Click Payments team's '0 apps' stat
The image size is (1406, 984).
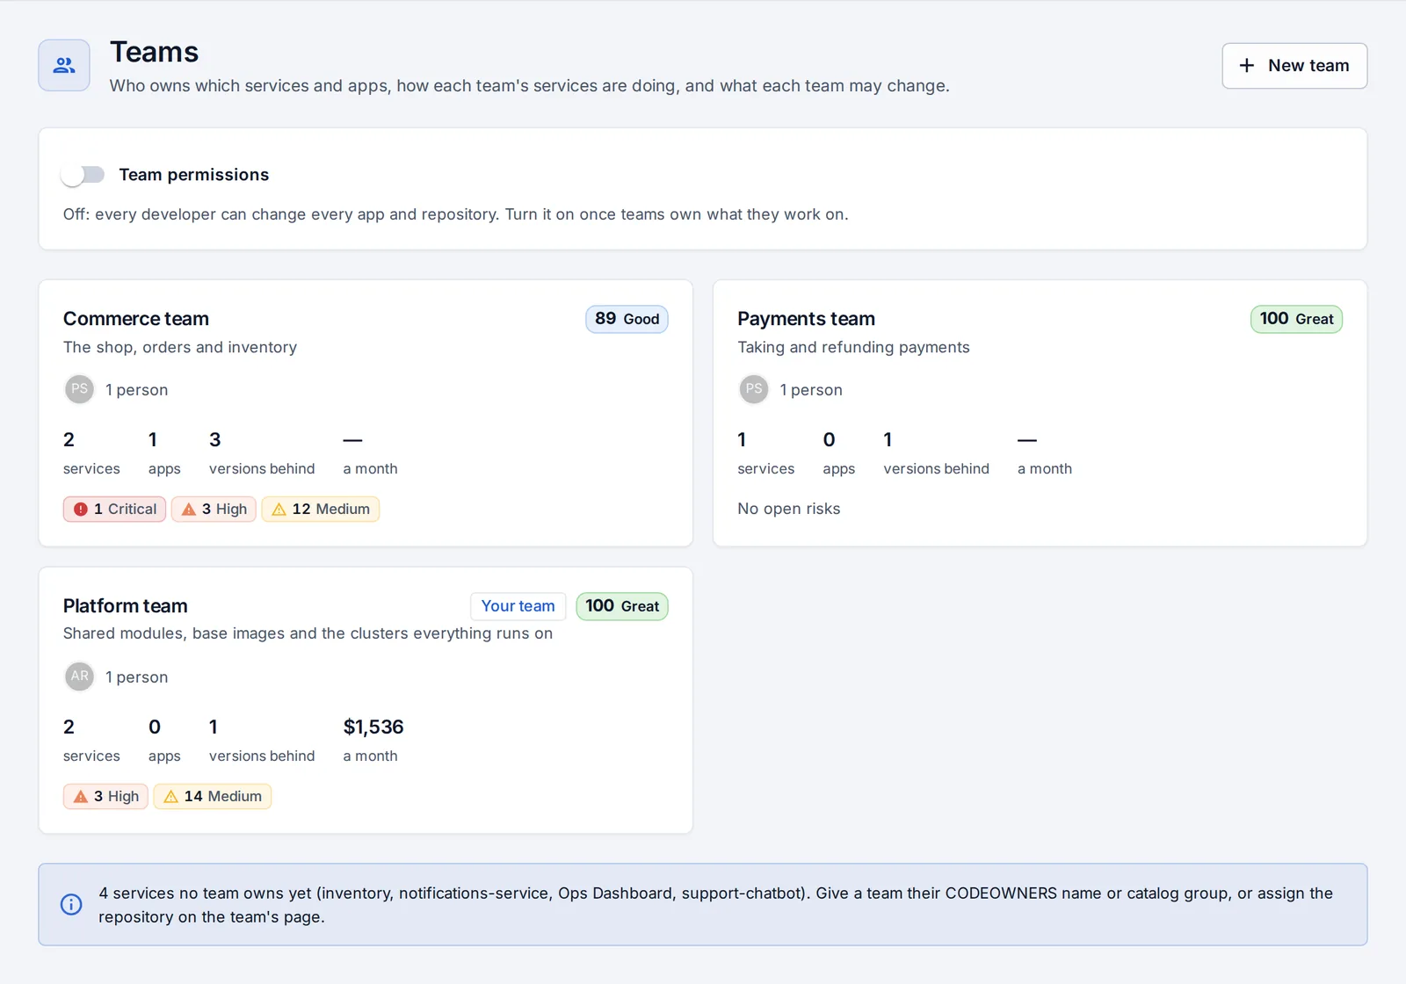(x=839, y=452)
